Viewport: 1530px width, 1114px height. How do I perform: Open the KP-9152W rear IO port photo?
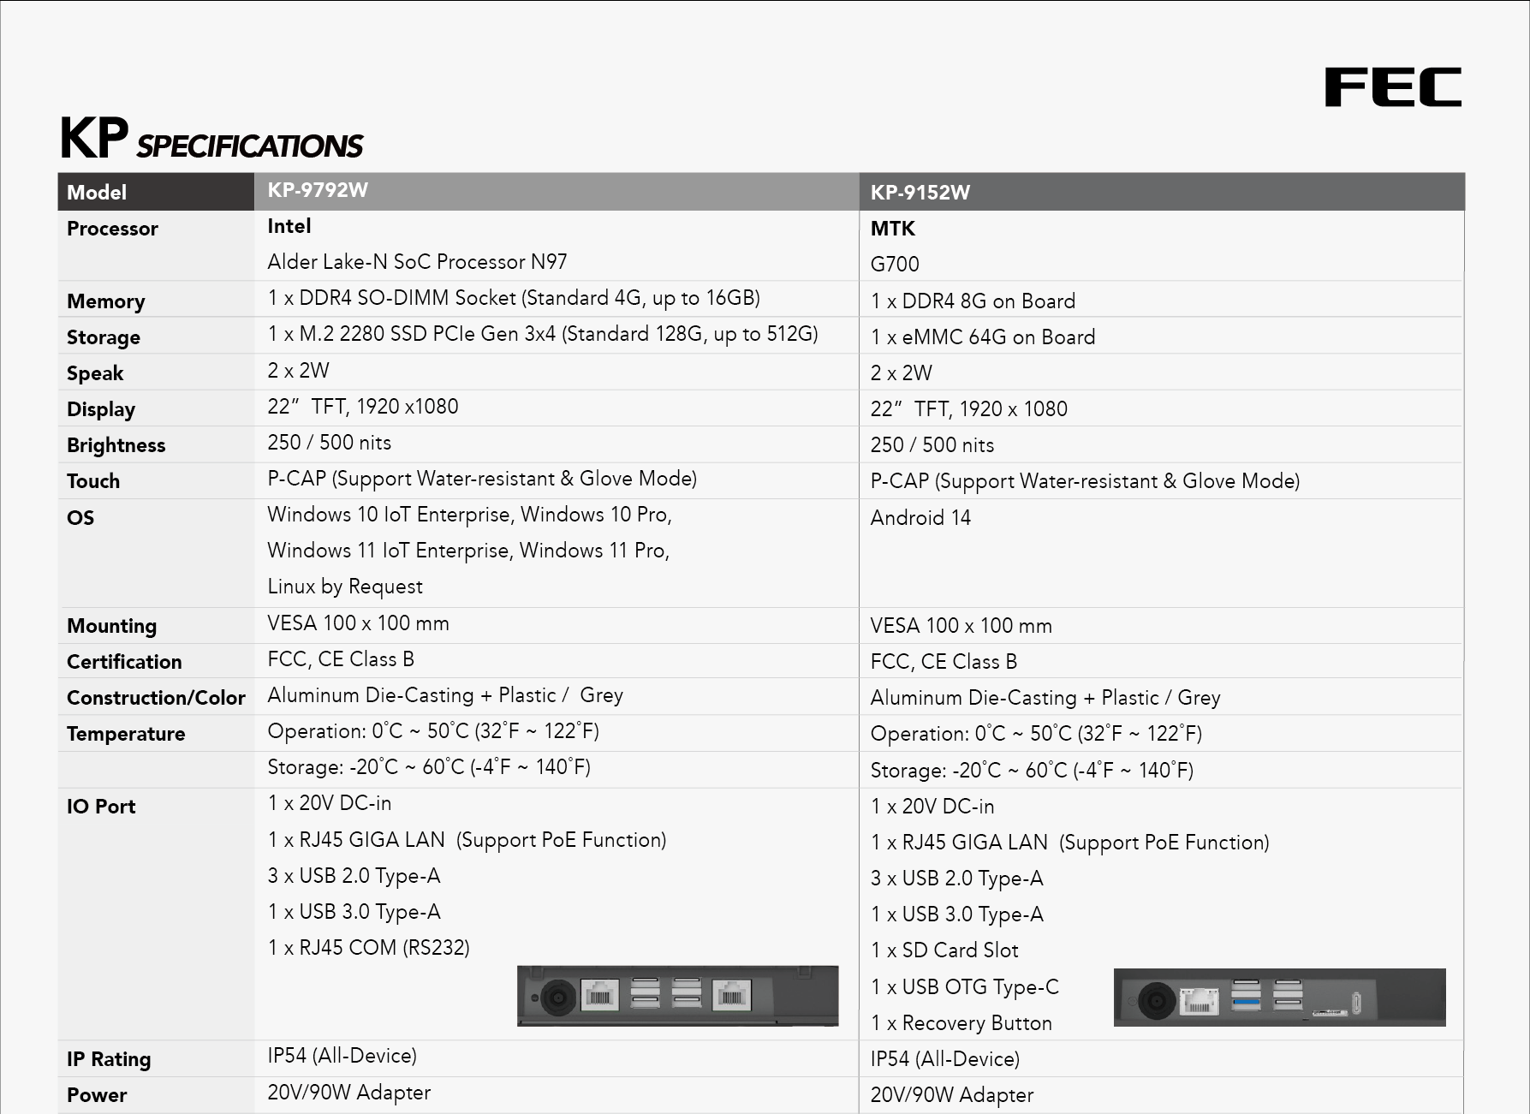1279,998
